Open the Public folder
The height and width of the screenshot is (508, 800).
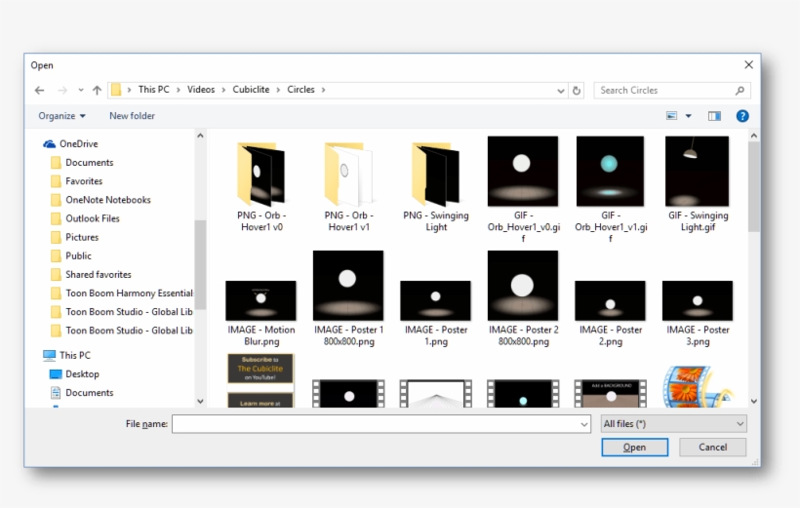pos(78,255)
